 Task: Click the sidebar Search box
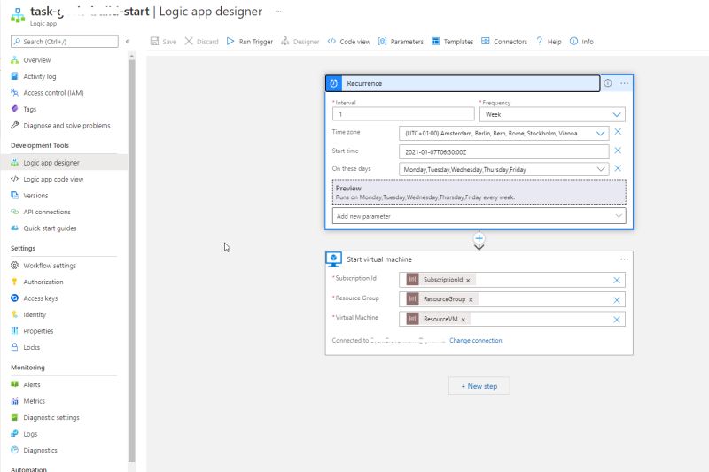click(65, 42)
